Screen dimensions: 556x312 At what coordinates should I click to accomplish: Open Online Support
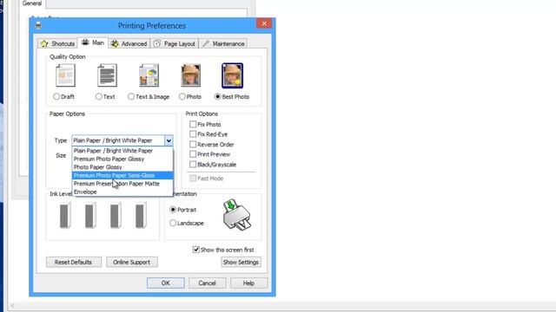tap(131, 262)
